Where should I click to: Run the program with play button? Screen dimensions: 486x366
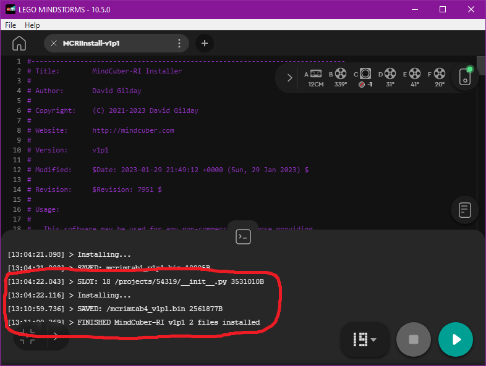coord(456,339)
